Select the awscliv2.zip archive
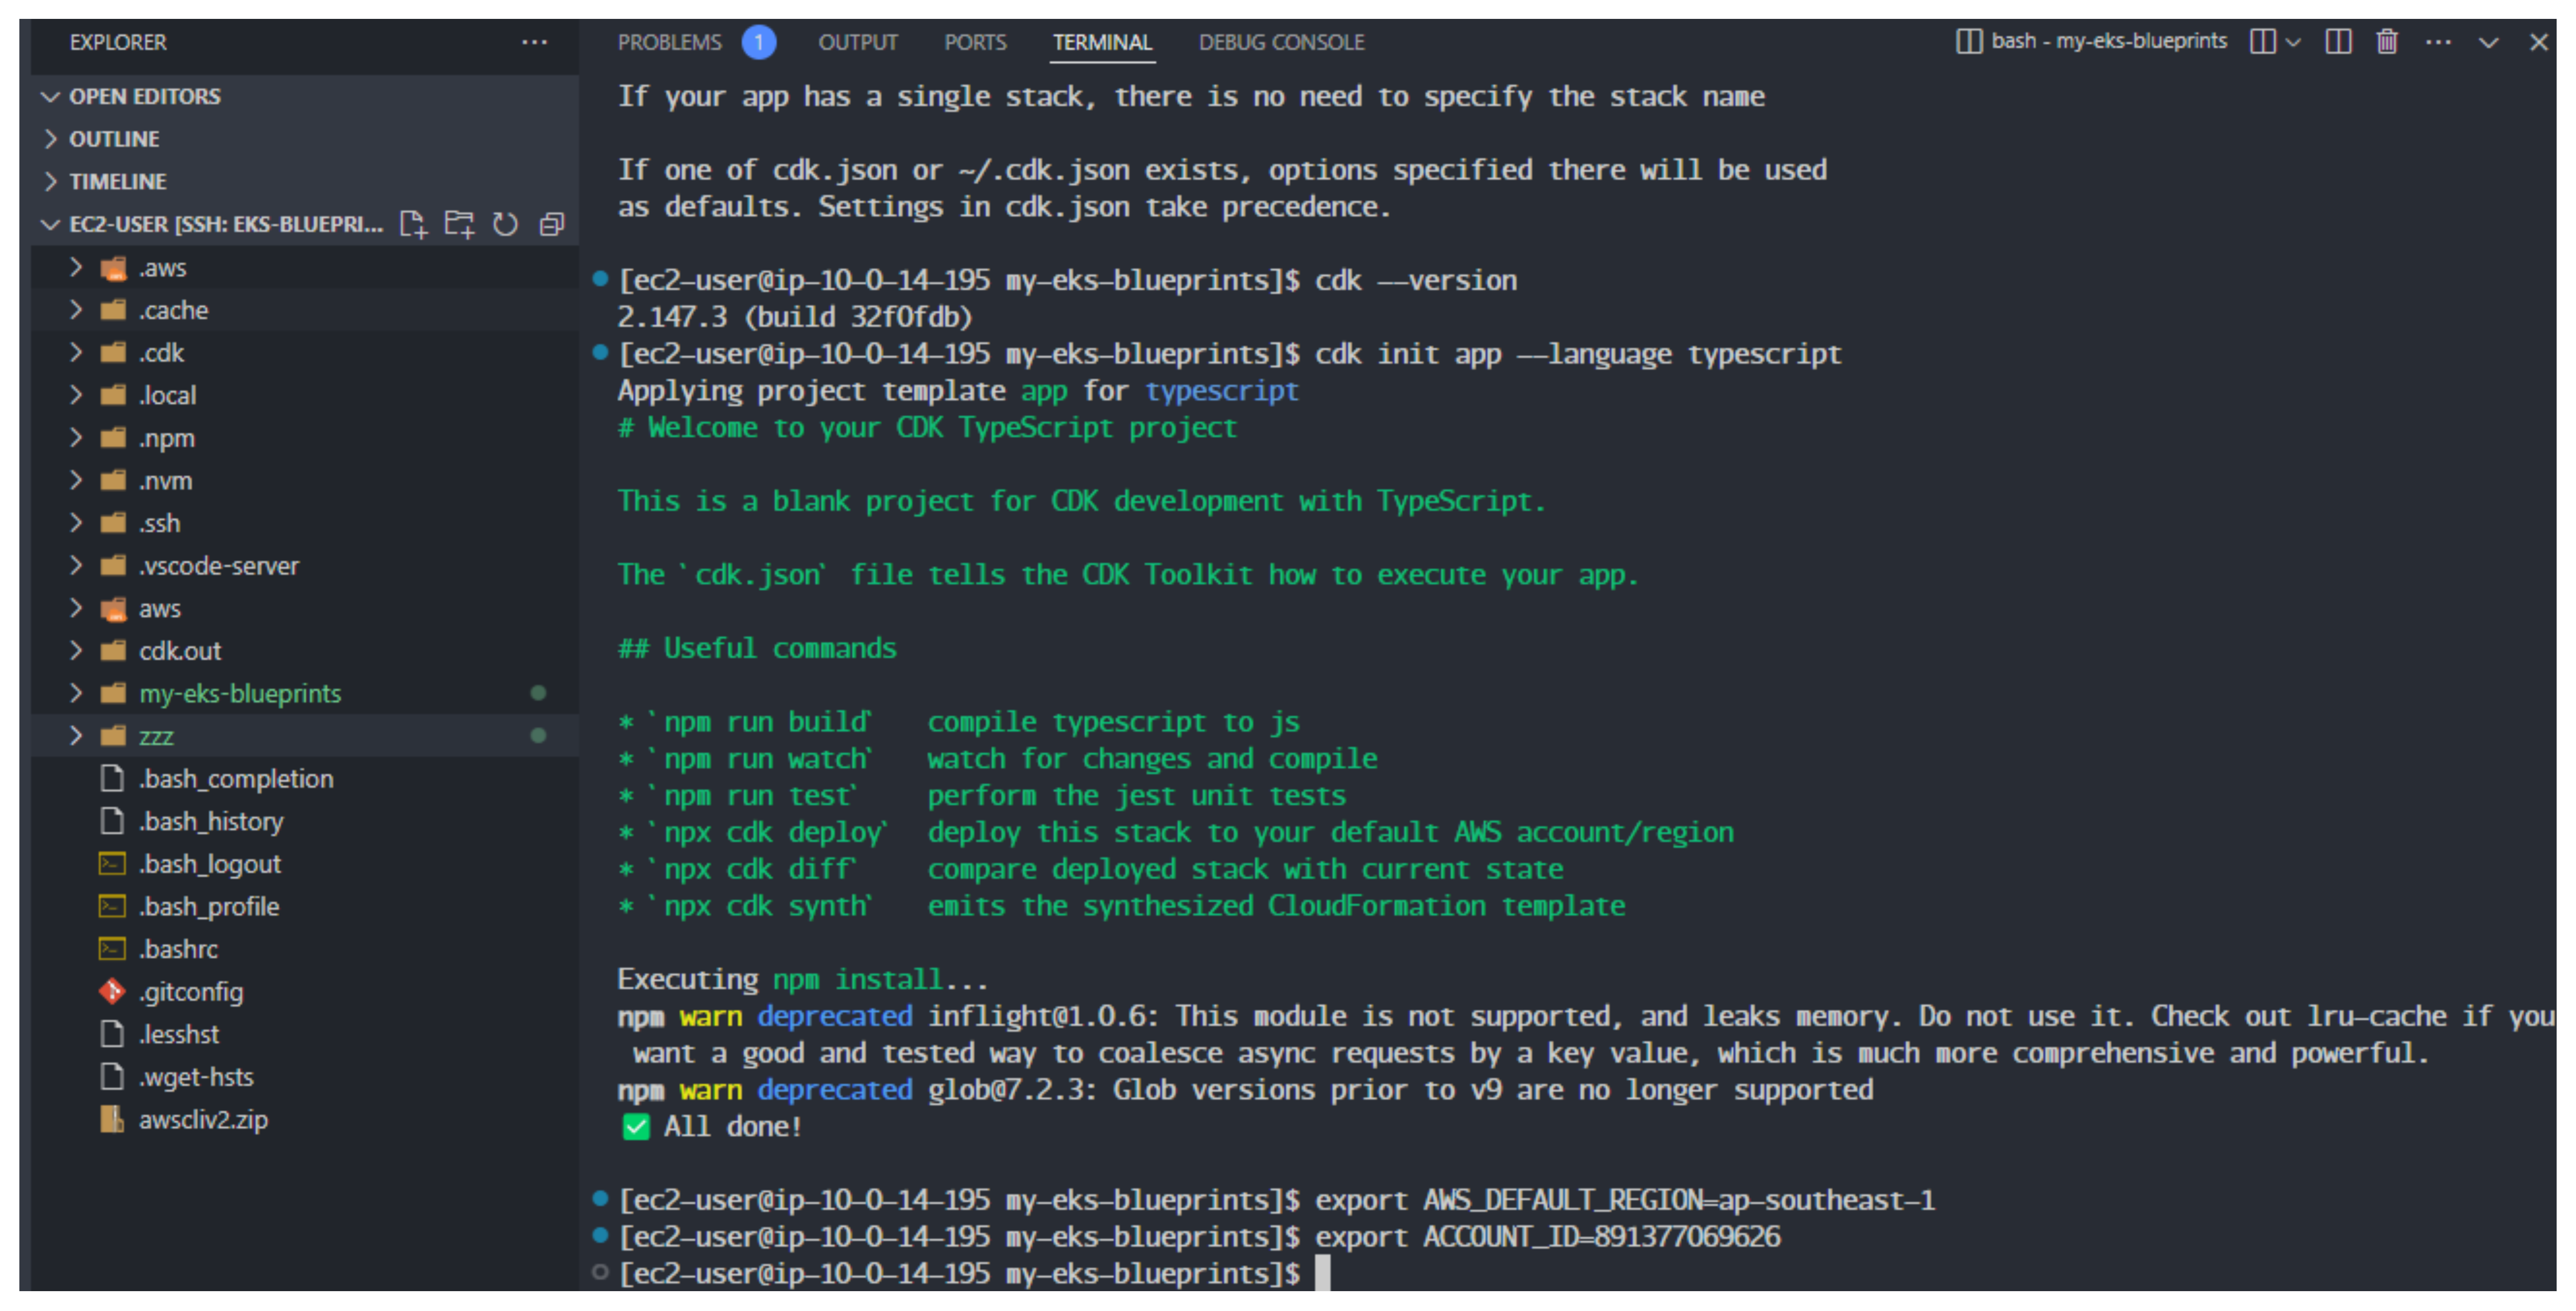Screen dimensions: 2576x1311 (304, 1119)
